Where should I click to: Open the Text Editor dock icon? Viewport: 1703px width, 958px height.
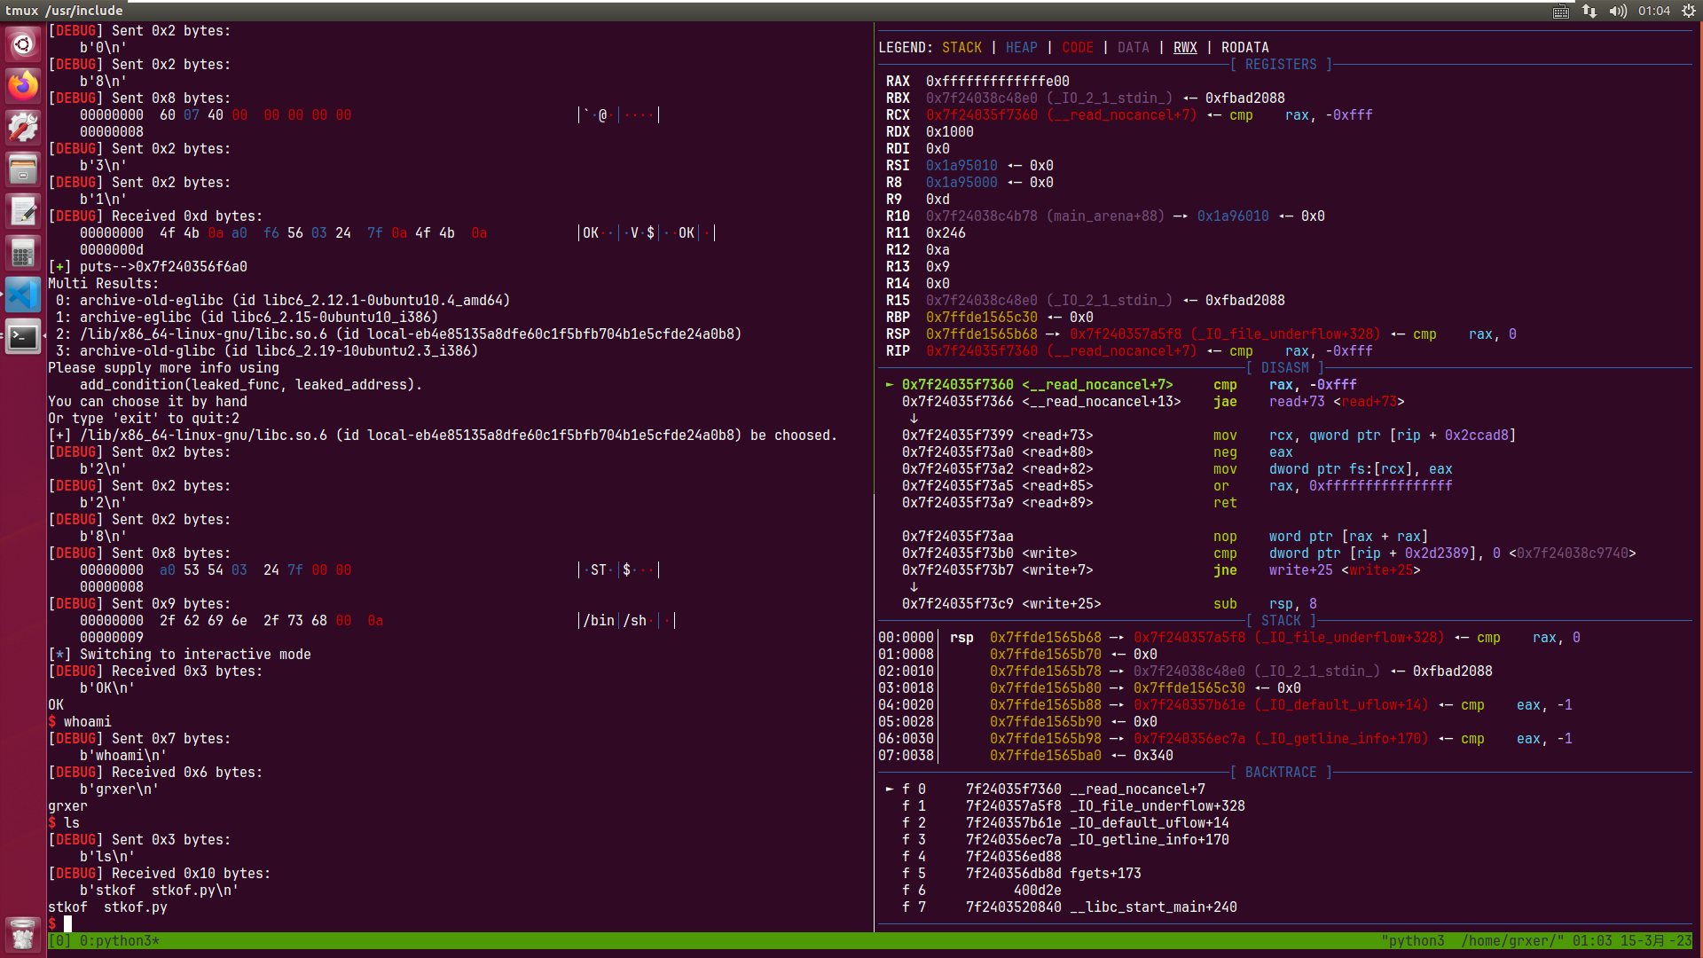(23, 211)
